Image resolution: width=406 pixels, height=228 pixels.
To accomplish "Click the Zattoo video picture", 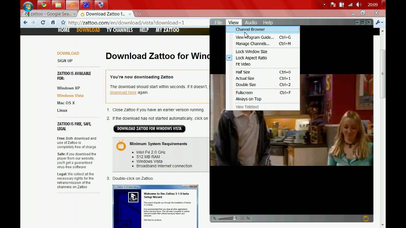I will tap(291, 120).
